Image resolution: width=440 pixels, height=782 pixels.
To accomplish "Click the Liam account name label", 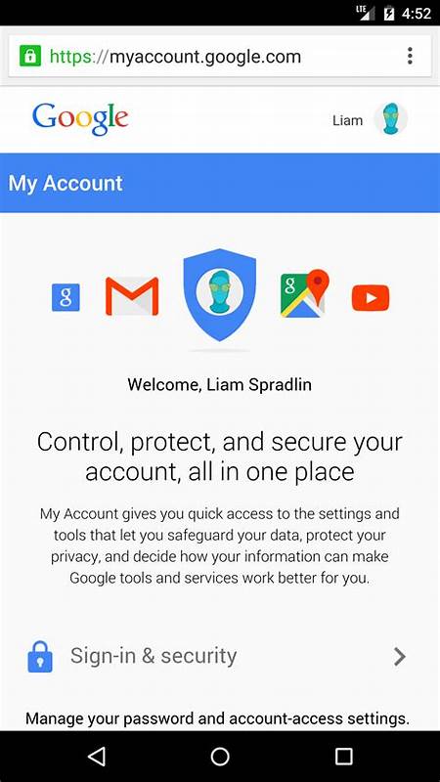I will (348, 120).
